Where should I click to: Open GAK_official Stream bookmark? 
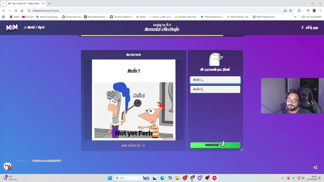point(95,17)
